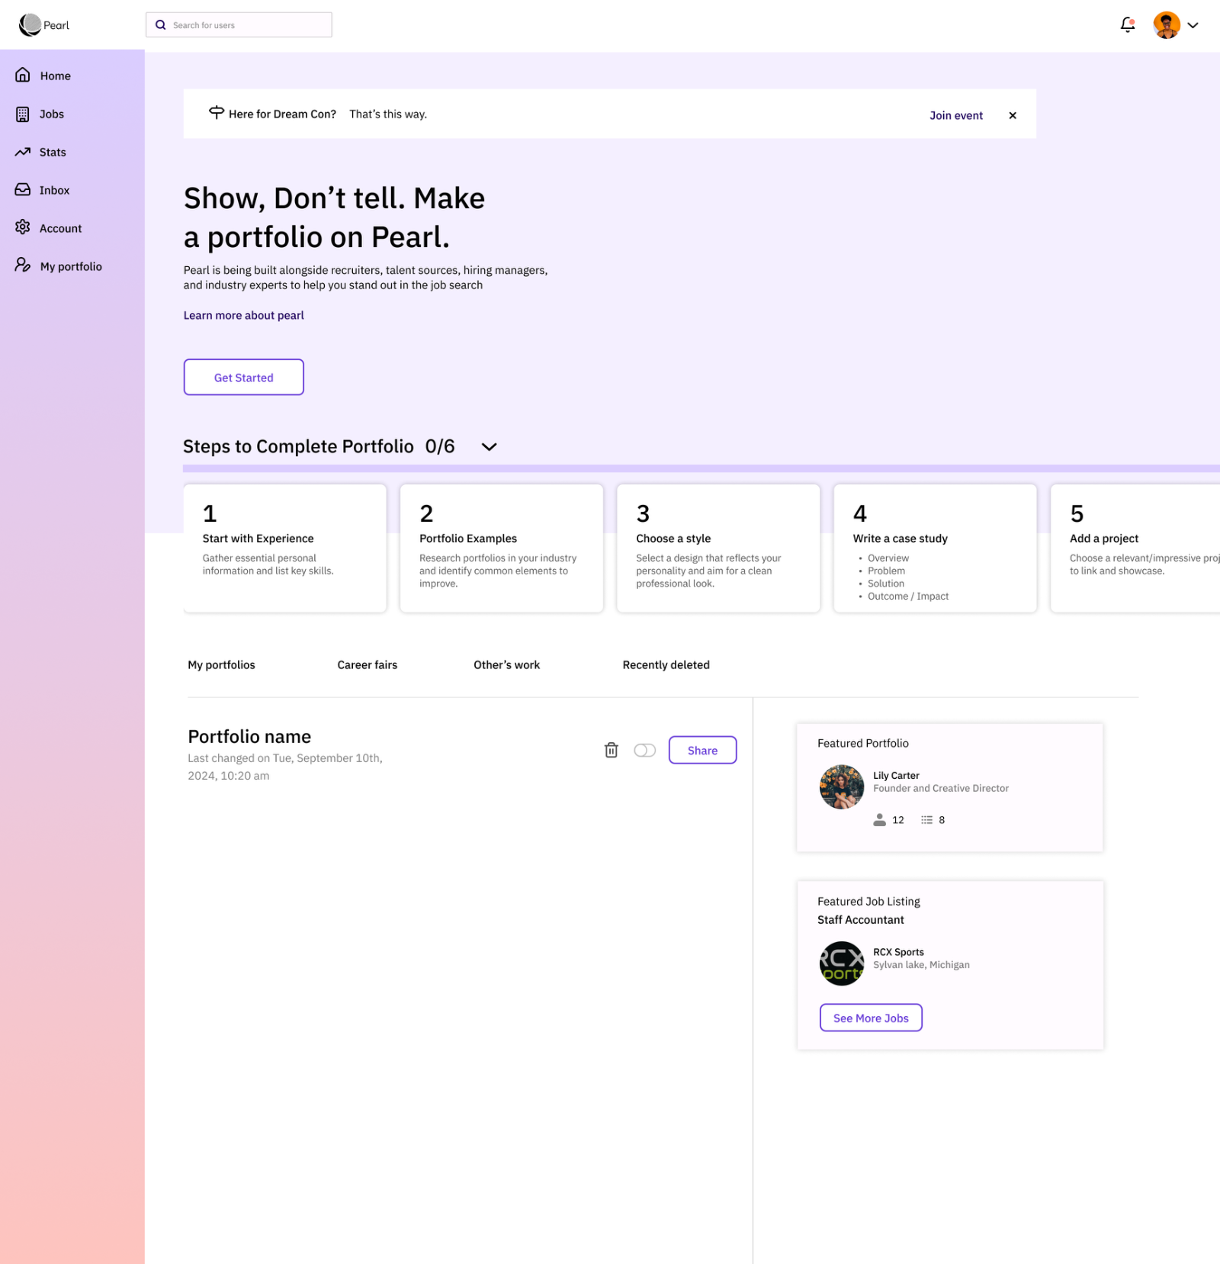Click the My portfolio person icon
Viewport: 1220px width, 1264px height.
click(23, 265)
